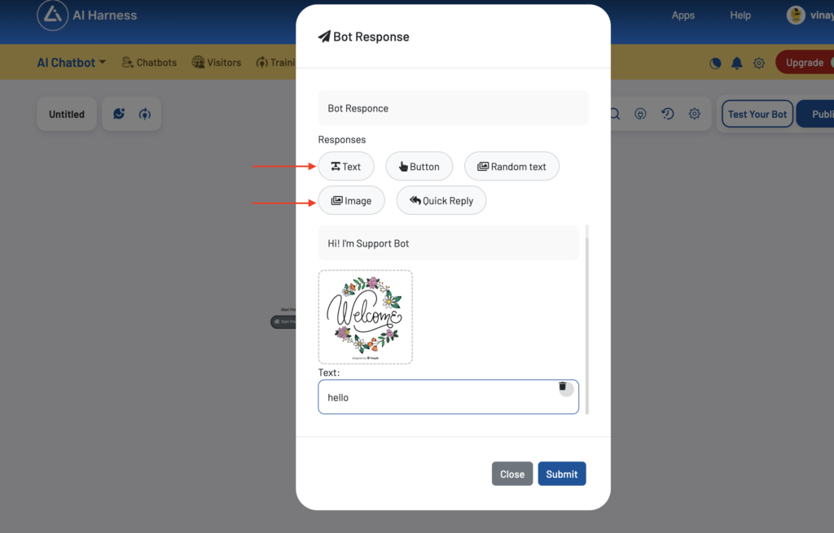Open the Help menu in the header

click(x=740, y=15)
